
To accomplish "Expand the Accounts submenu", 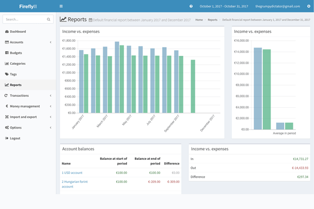I will pyautogui.click(x=16, y=42).
